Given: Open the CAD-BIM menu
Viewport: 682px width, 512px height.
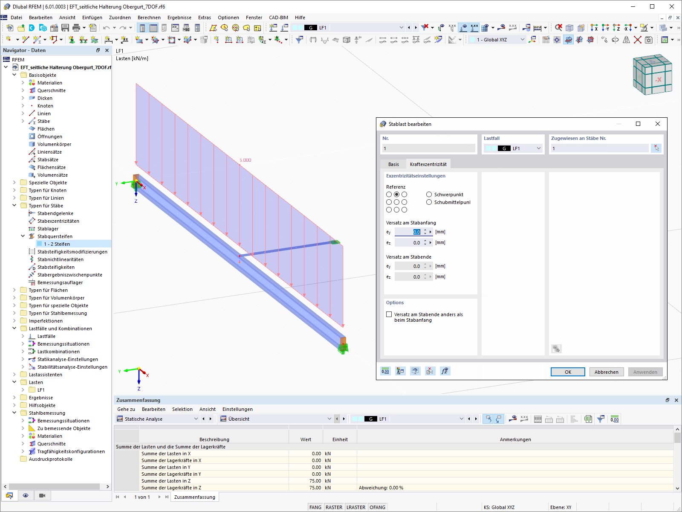Looking at the screenshot, I should (x=278, y=17).
